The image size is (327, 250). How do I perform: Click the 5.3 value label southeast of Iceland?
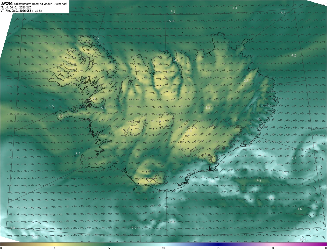[294, 159]
